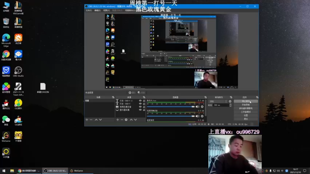
Task: Hide the 文本 (GDI+) source
Action: point(140,104)
